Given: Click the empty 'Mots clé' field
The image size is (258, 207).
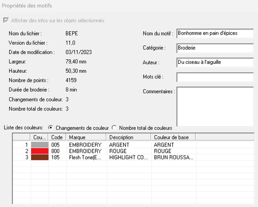Looking at the screenshot, I should pyautogui.click(x=215, y=77).
